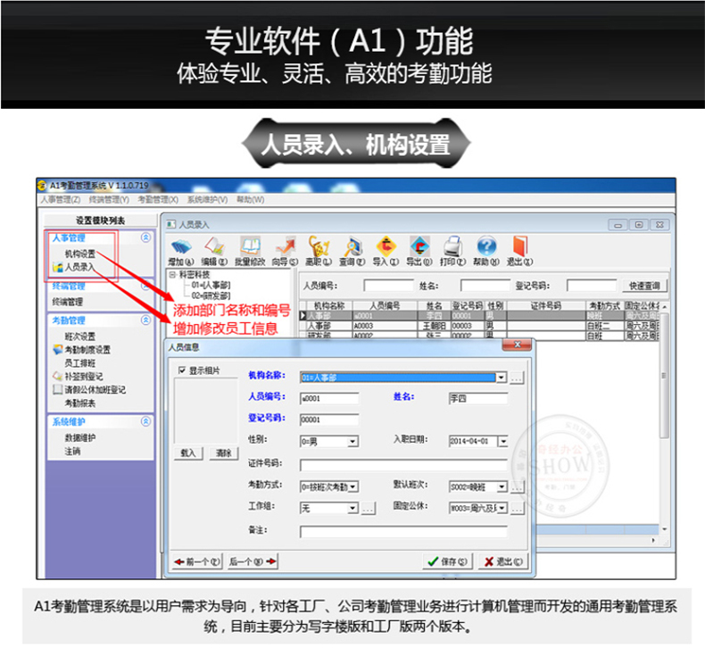Click the browse button beside 固定公休
Image resolution: width=705 pixels, height=648 pixels.
coord(518,509)
